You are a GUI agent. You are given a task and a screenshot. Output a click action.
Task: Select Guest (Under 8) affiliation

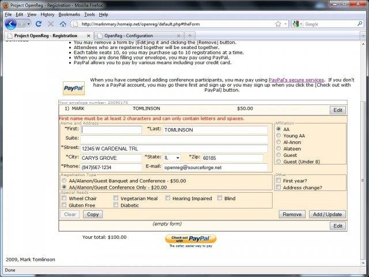pyautogui.click(x=278, y=162)
